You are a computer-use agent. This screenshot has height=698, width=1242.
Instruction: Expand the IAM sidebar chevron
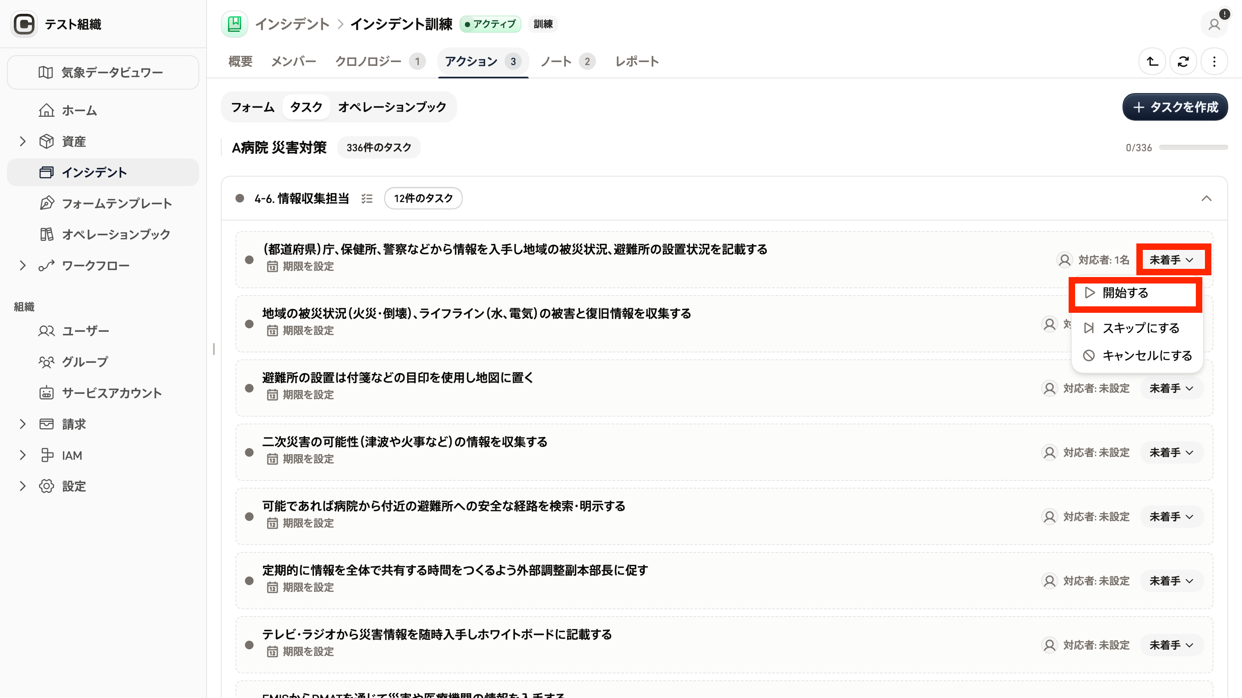click(x=22, y=455)
